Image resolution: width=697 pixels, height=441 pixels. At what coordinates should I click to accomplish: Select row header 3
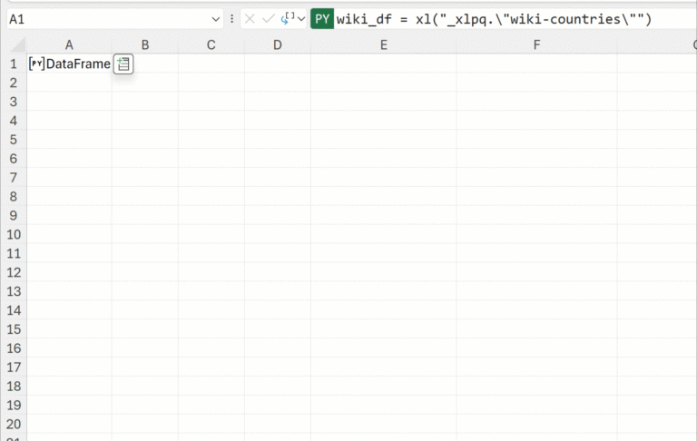(x=14, y=102)
